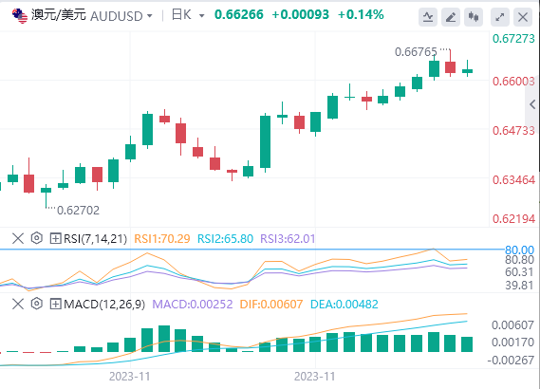Open AUDUSD symbol dropdown
540x389 pixels.
tap(149, 16)
